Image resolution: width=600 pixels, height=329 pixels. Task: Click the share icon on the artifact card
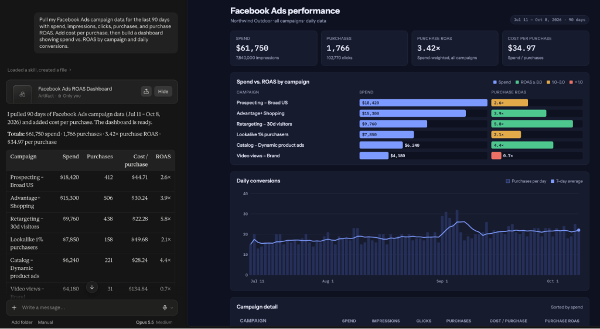pos(146,92)
